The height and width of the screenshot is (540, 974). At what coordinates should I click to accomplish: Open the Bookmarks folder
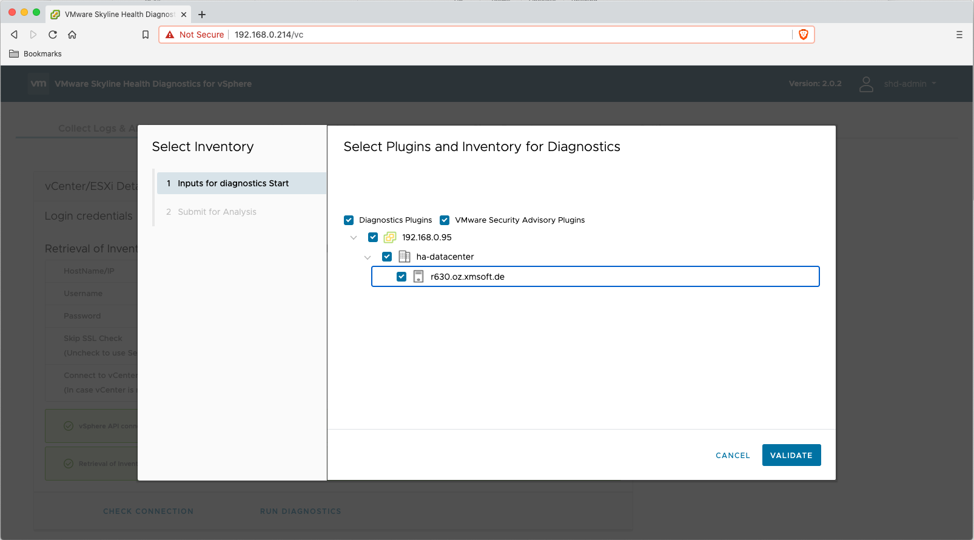click(x=36, y=54)
